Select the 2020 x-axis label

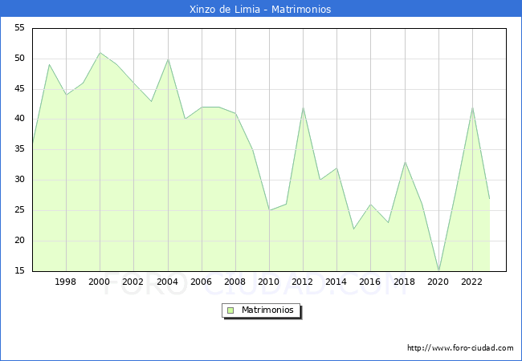click(438, 282)
